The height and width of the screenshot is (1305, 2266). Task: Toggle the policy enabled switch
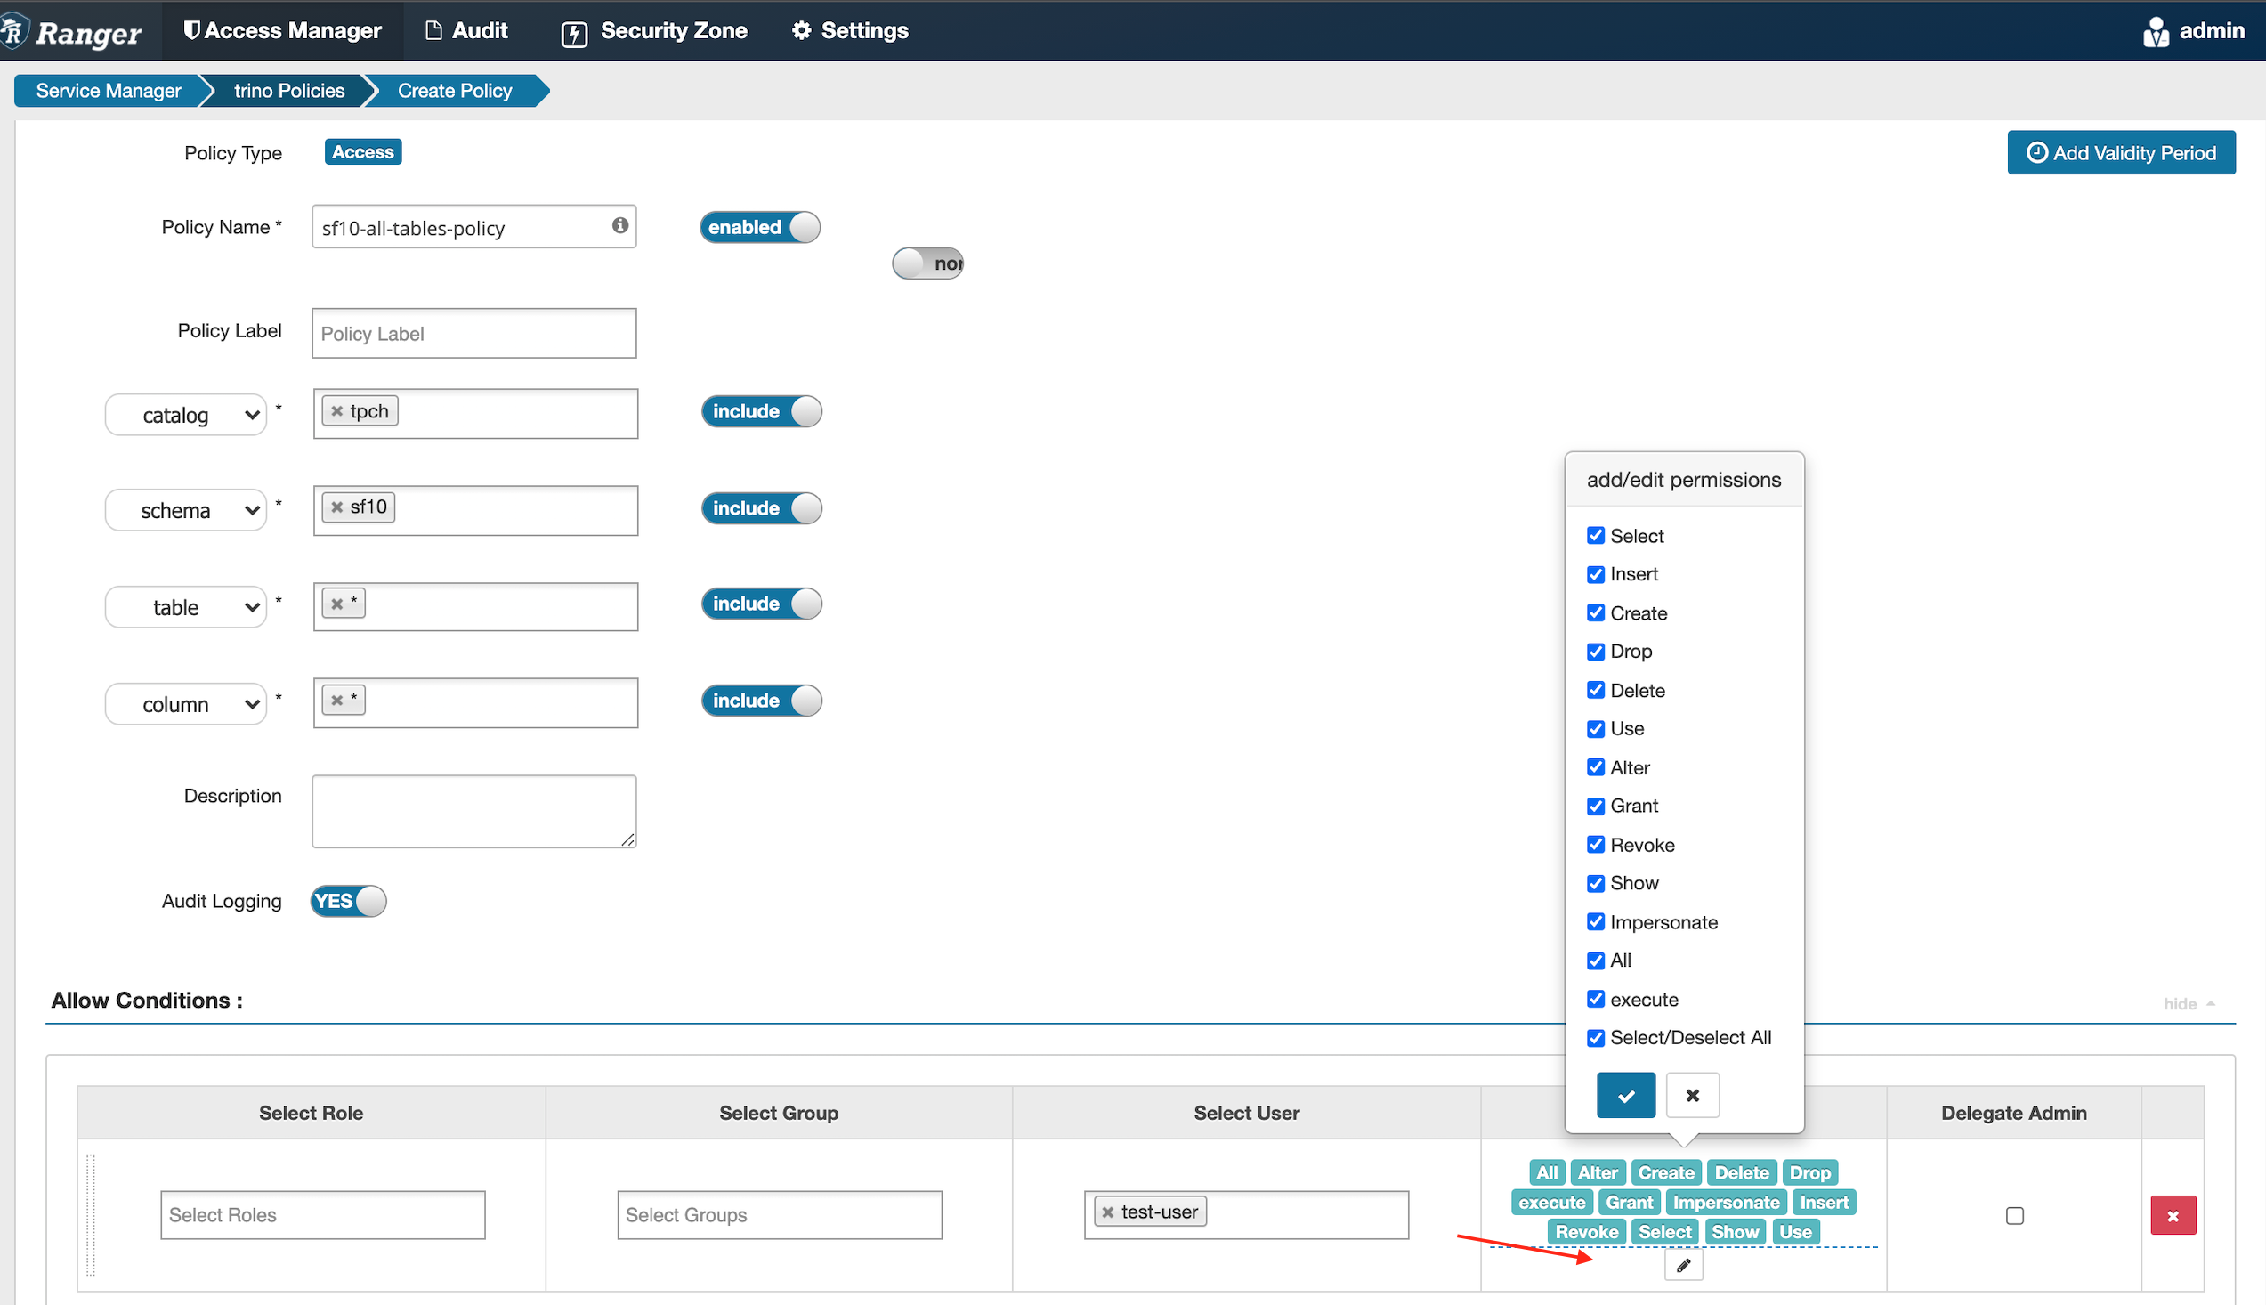click(760, 227)
